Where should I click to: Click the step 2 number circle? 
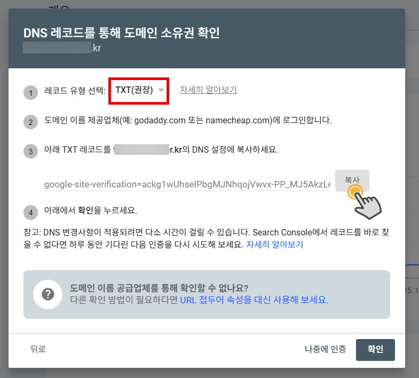pyautogui.click(x=31, y=122)
